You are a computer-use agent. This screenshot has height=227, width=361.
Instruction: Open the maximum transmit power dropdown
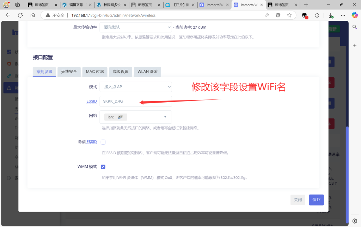click(x=135, y=27)
